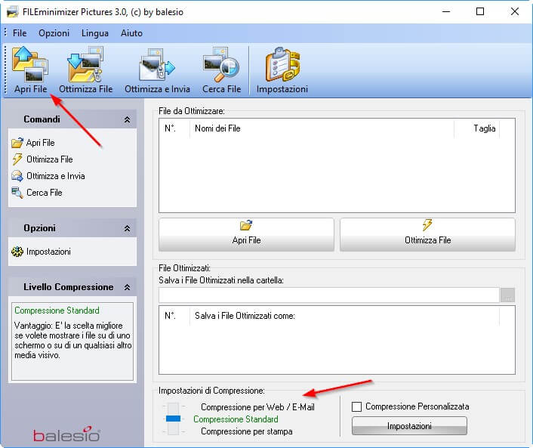Image resolution: width=533 pixels, height=448 pixels.
Task: Select Ottimizza e Invia in Comandi panel
Action: [x=48, y=176]
